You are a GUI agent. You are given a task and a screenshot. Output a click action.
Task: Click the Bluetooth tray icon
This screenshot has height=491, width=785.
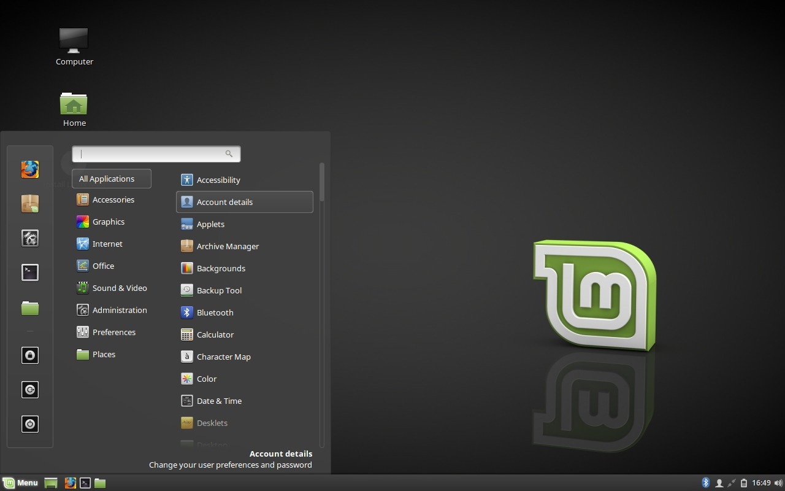[x=705, y=483]
